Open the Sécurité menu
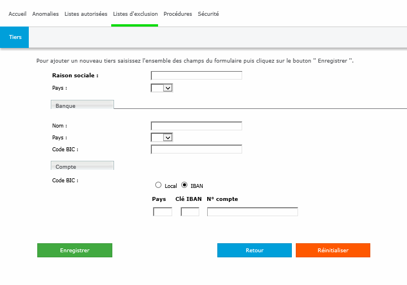Screen dimensions: 407x285 (x=208, y=14)
